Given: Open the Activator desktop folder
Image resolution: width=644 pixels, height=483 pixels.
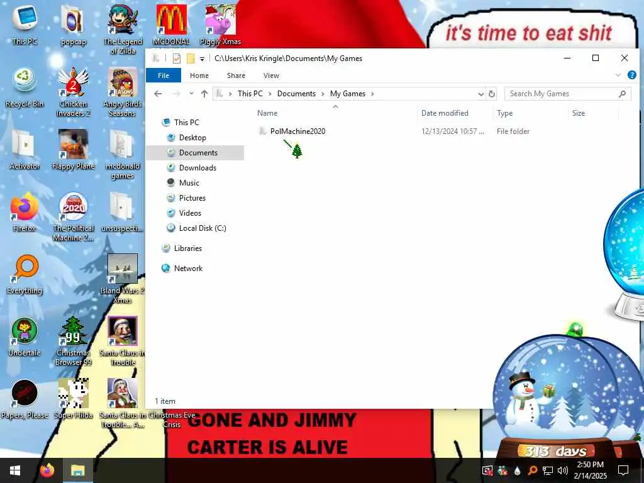Looking at the screenshot, I should 25,150.
